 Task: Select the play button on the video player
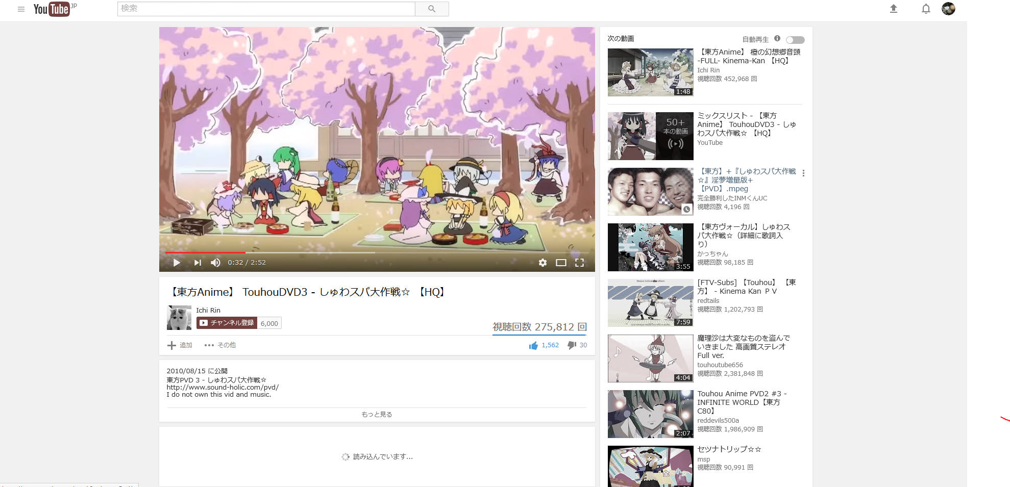pyautogui.click(x=177, y=262)
